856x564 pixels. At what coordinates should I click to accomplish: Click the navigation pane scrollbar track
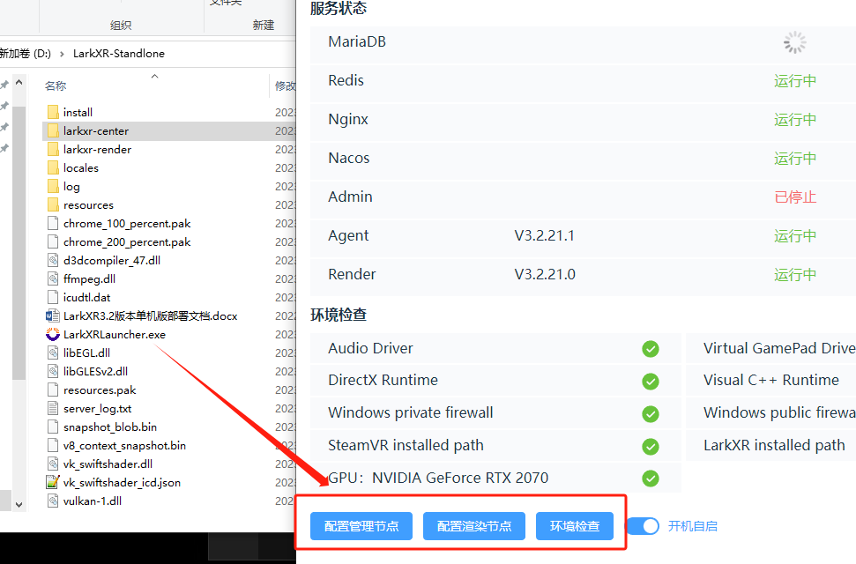tap(19, 293)
